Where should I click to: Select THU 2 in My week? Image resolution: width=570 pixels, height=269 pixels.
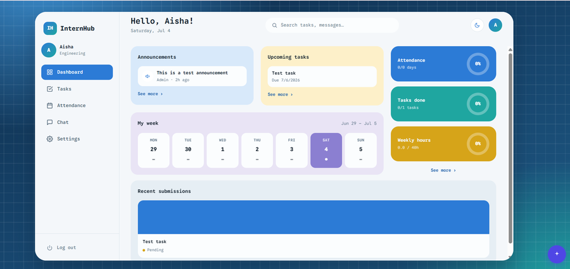(257, 151)
